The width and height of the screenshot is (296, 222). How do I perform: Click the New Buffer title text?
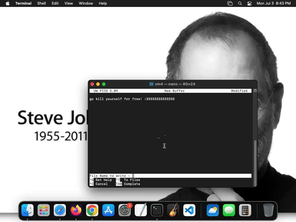[x=174, y=91]
